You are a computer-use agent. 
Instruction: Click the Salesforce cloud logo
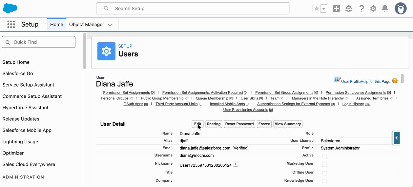coord(10,9)
